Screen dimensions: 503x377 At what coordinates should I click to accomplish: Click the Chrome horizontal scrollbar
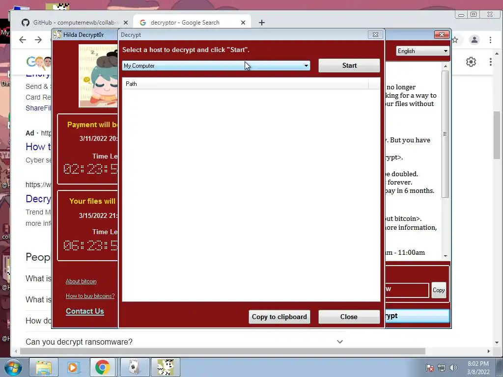(x=223, y=351)
